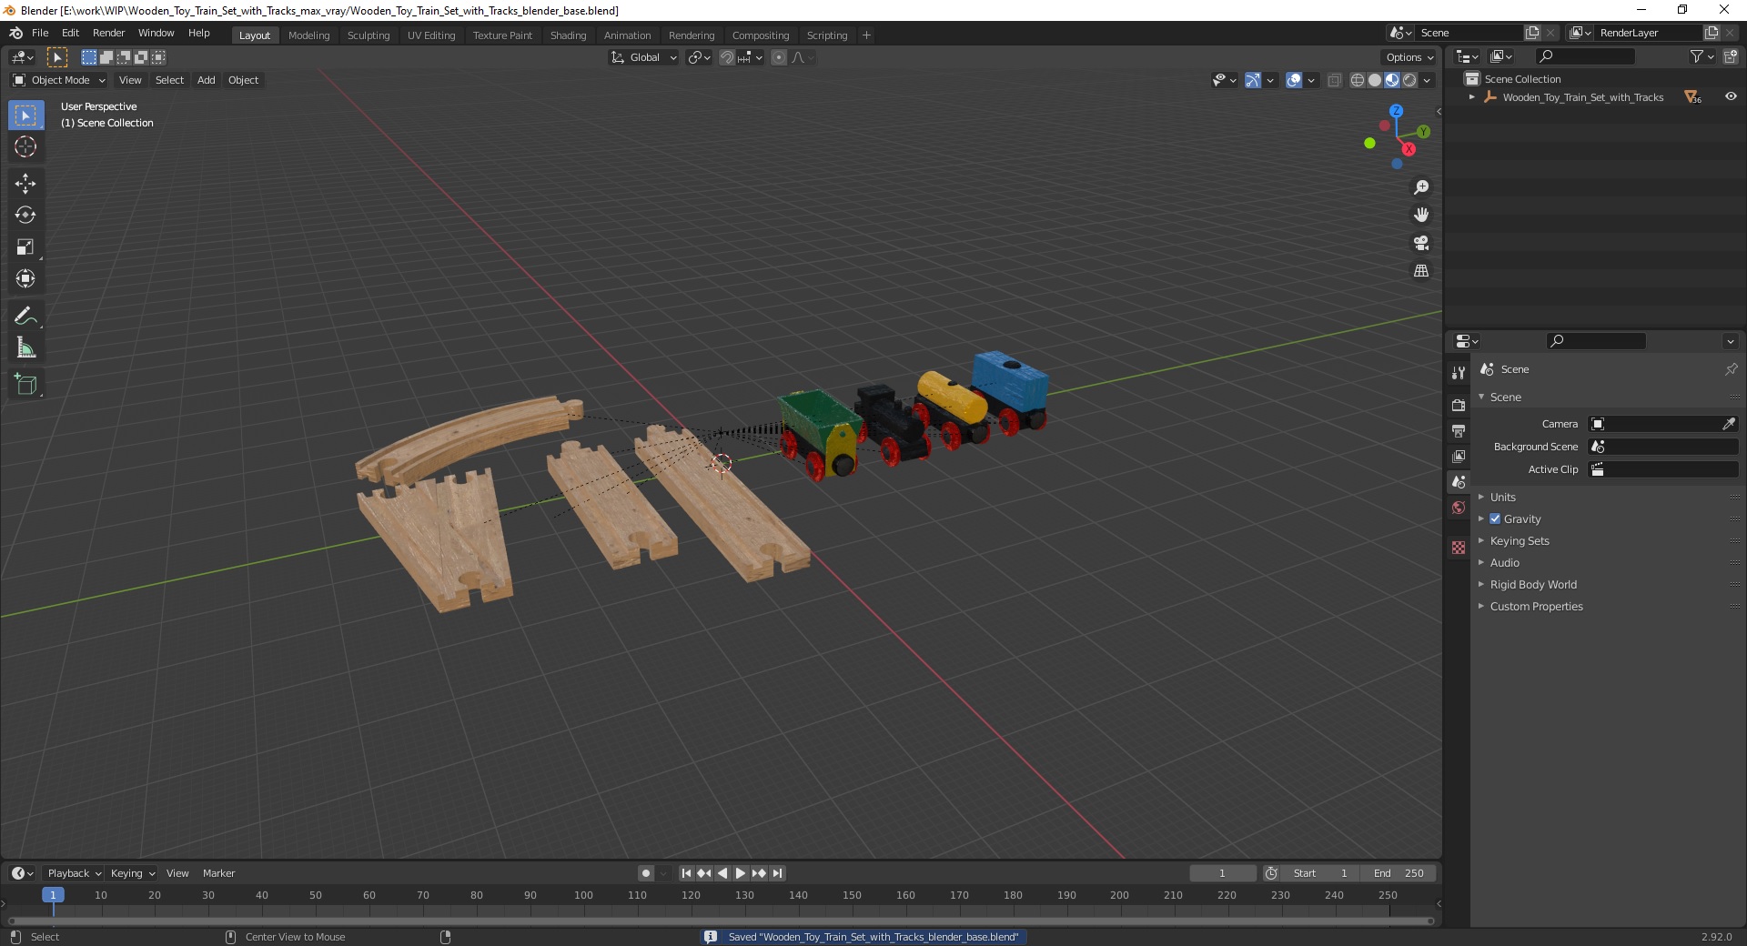Pick the Scale tool

[25, 247]
